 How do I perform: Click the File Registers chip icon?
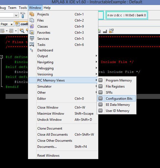tap(100, 86)
